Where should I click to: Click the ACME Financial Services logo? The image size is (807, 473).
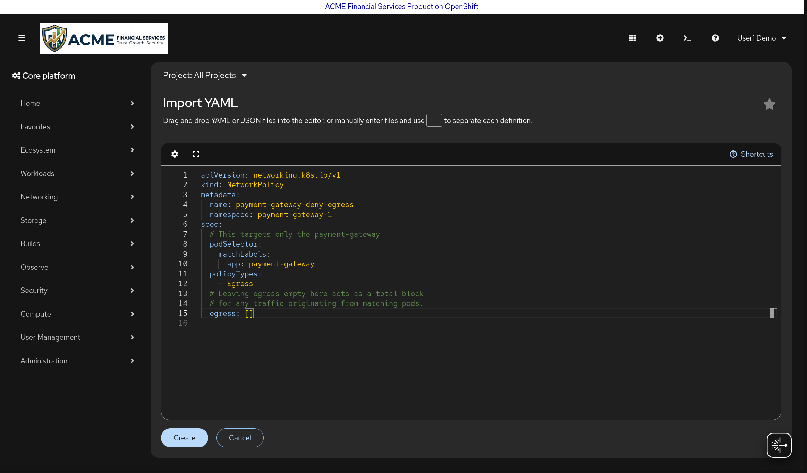point(104,38)
